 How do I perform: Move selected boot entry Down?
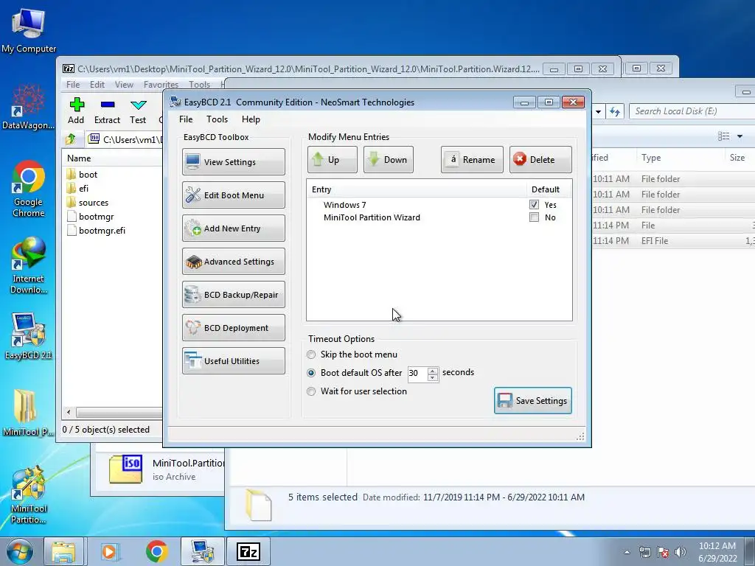point(388,160)
